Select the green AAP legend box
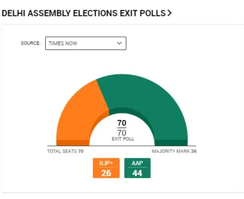Screen dimensions: 244x199 [137, 168]
